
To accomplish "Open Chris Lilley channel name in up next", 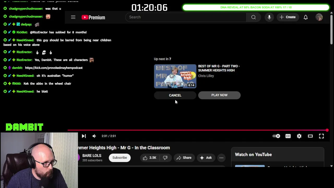I will coord(206,76).
